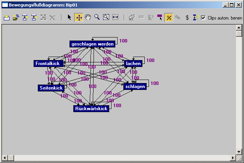The image size is (244, 163).
Task: Click vertical scrollbar up arrow
Action: click(239, 28)
